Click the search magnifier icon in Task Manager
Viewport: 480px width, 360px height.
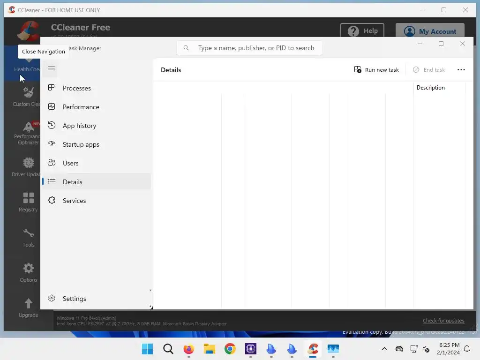point(186,48)
